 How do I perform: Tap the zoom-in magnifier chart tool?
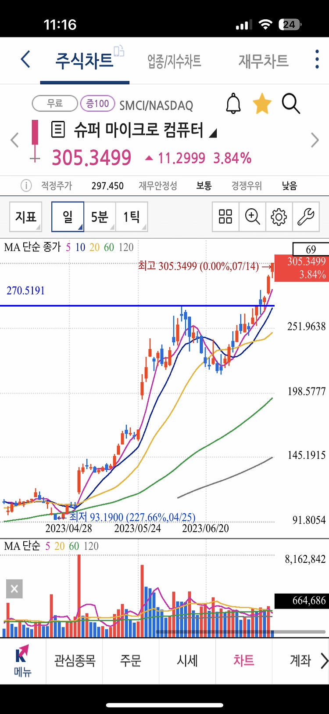click(x=252, y=217)
